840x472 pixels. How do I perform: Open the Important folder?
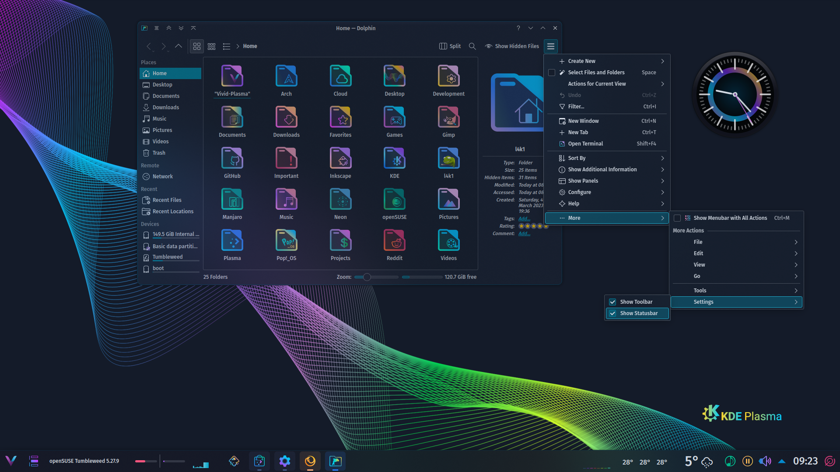[x=287, y=163]
